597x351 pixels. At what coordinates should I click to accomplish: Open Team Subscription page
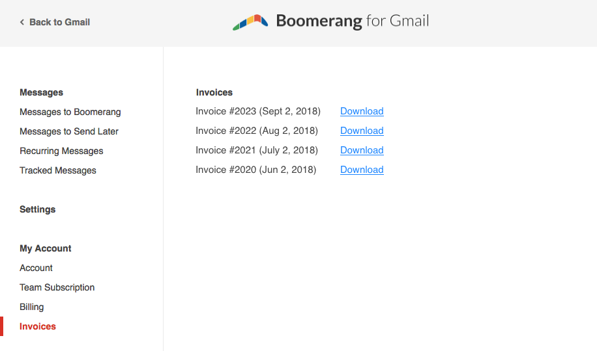[x=57, y=287]
